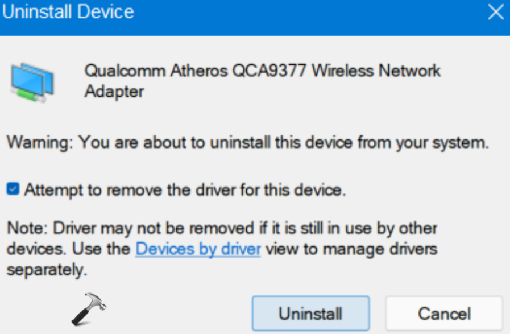The image size is (510, 334).
Task: Close the Uninstall Device dialog with X
Action: coord(495,13)
